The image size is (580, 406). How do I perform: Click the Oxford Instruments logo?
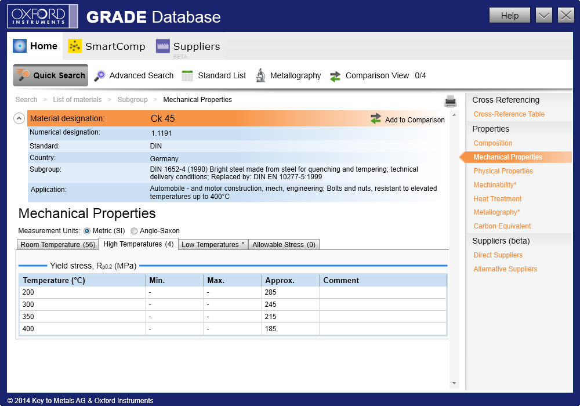pos(42,16)
